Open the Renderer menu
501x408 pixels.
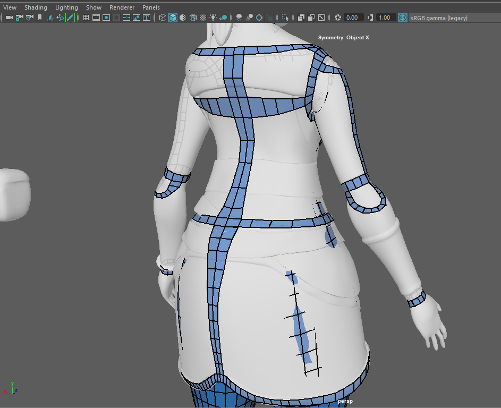[x=122, y=7]
